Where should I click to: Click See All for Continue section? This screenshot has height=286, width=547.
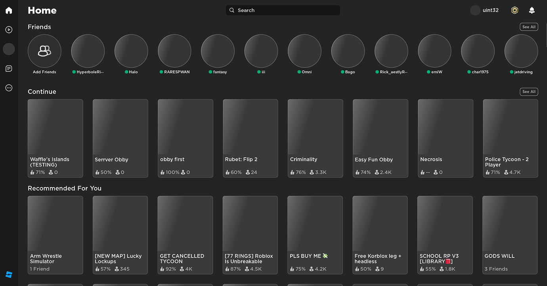tap(529, 92)
